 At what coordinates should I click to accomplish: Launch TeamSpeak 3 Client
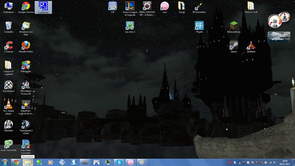click(x=26, y=127)
